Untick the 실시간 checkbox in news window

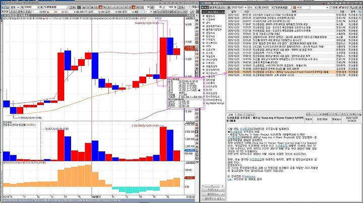click(x=340, y=8)
